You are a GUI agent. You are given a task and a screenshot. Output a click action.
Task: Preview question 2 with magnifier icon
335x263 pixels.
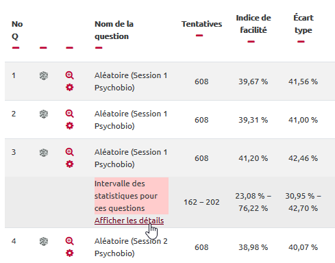(70, 114)
